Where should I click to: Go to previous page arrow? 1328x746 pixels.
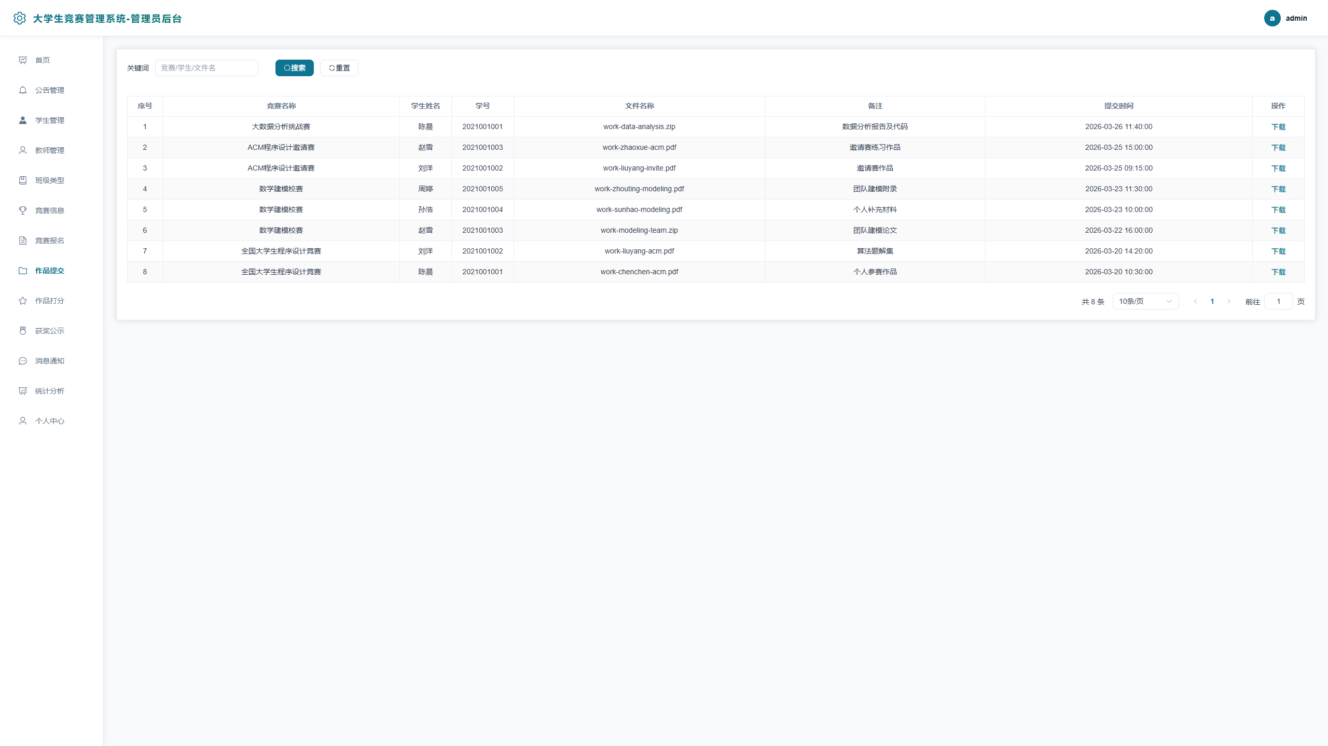[x=1195, y=301]
